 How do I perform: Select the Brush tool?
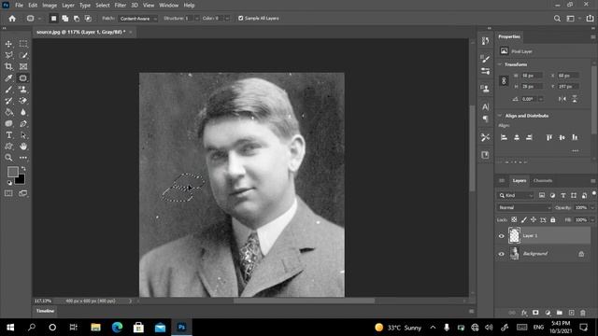(x=8, y=90)
